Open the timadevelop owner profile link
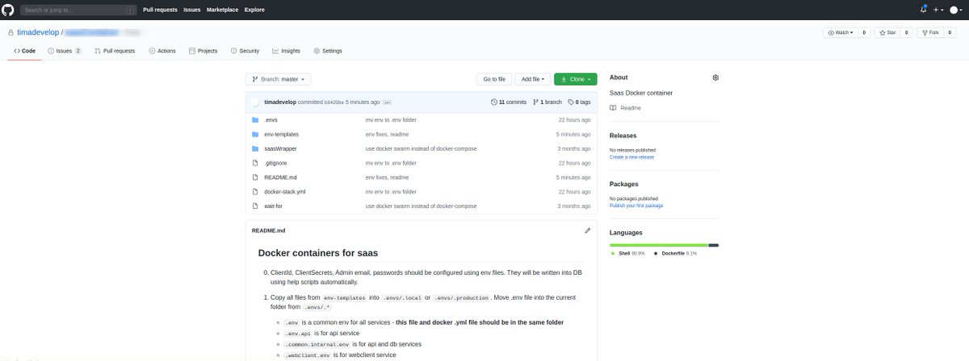Viewport: 969px width, 361px height. 38,32
